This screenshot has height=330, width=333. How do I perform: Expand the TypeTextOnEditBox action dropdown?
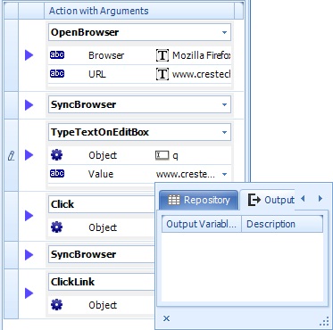pos(225,132)
